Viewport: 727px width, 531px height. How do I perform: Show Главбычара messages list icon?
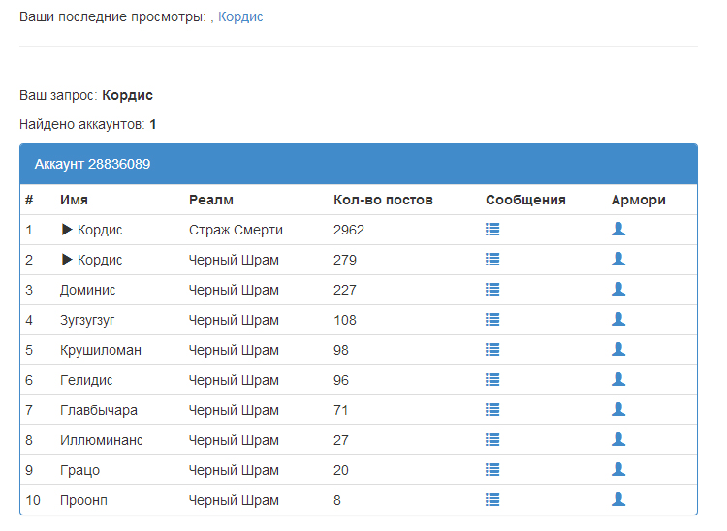coord(492,410)
